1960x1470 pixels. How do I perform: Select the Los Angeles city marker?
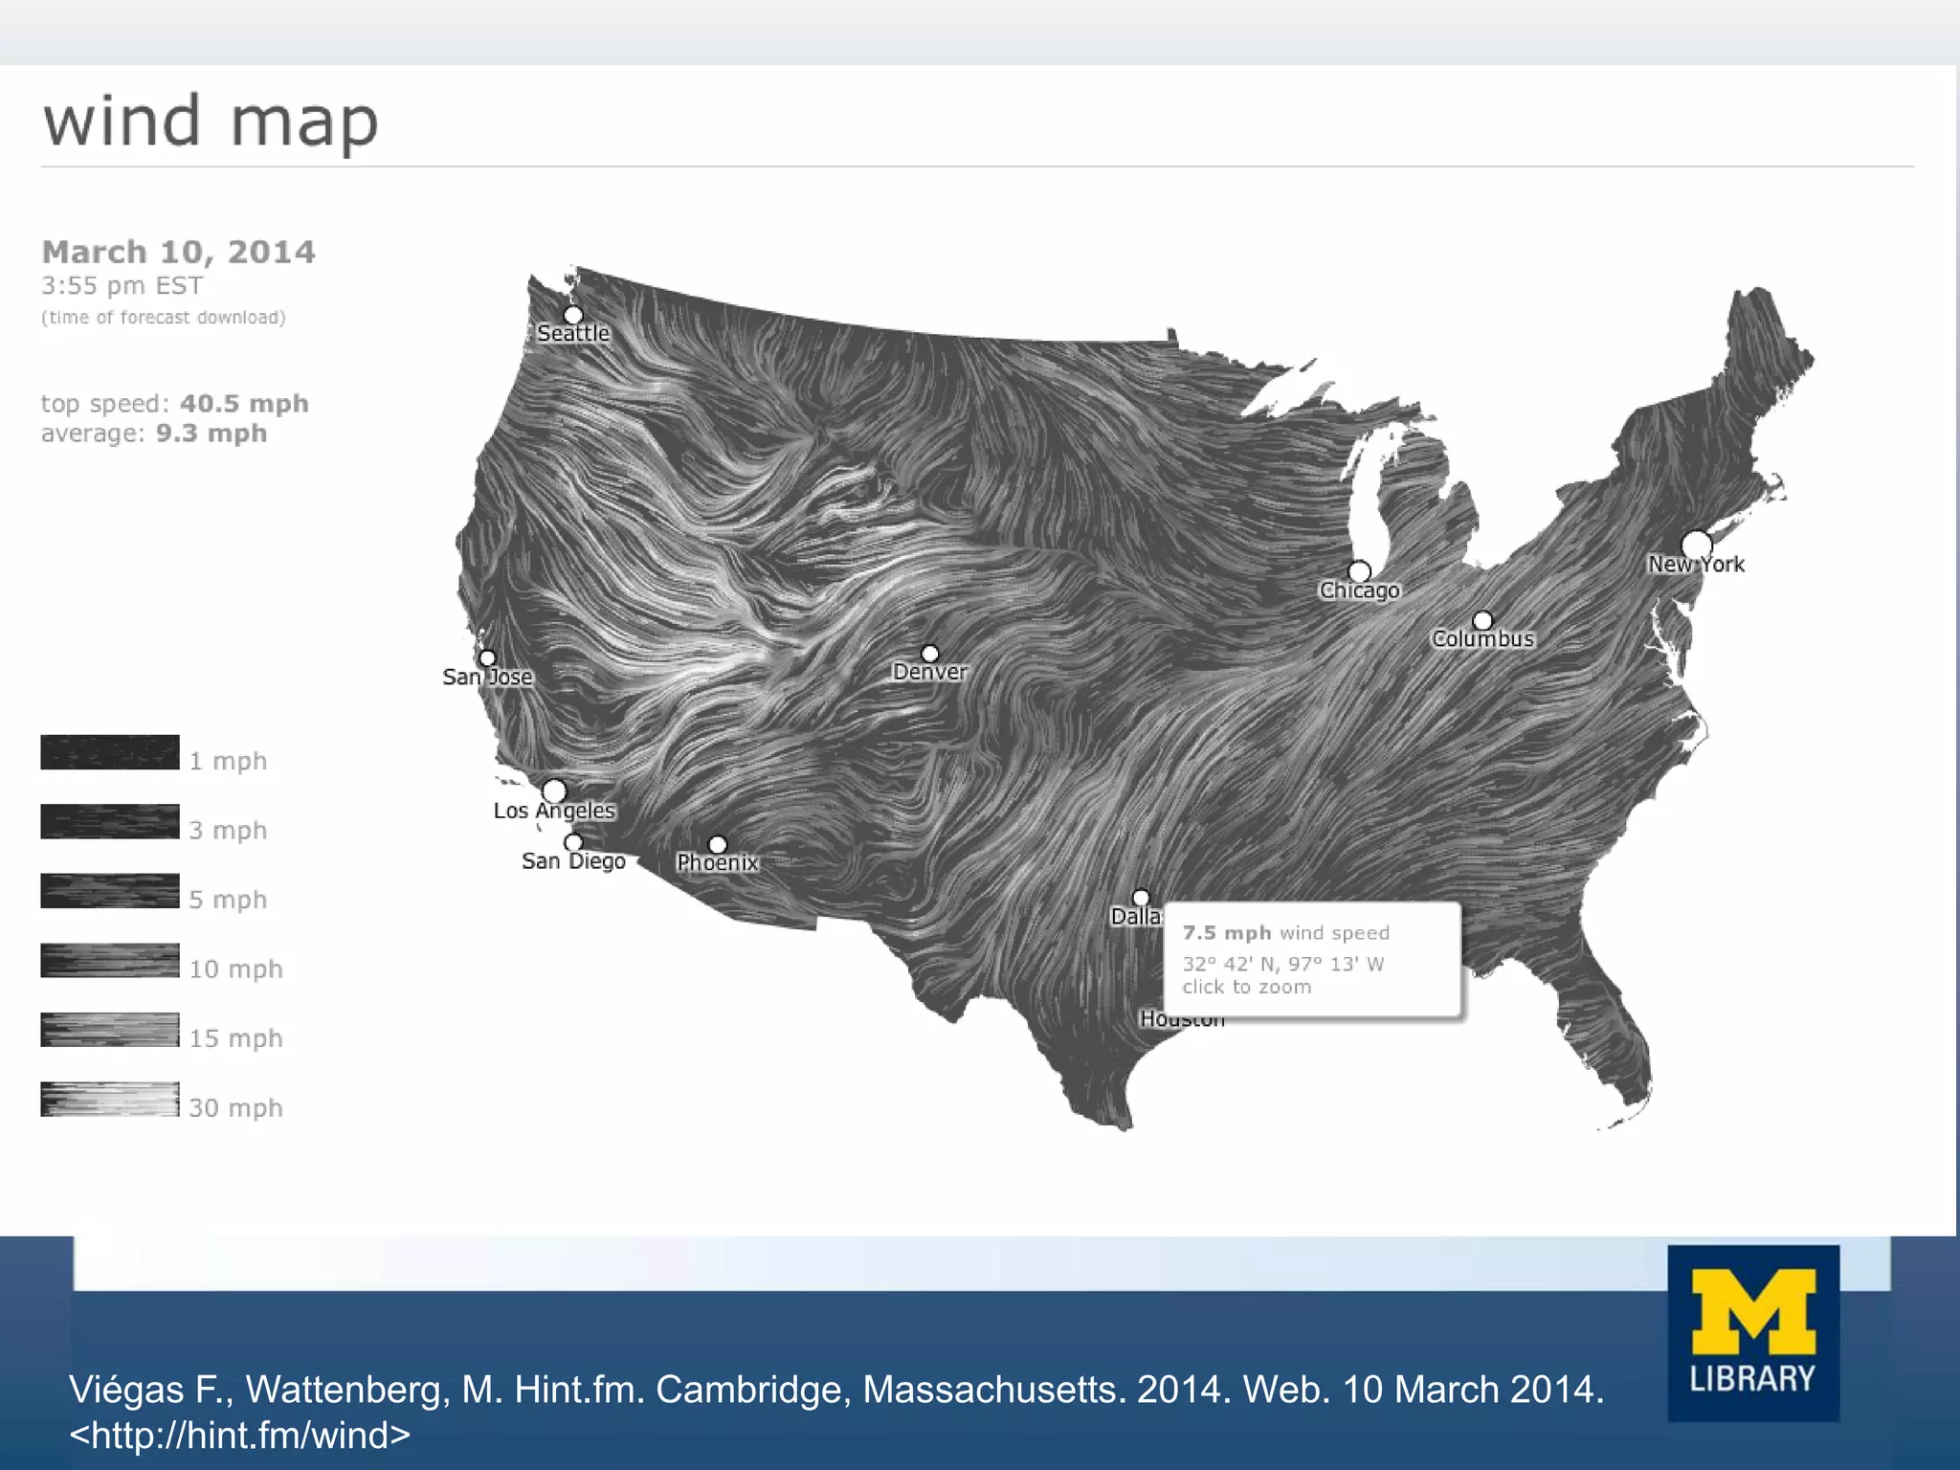click(554, 791)
